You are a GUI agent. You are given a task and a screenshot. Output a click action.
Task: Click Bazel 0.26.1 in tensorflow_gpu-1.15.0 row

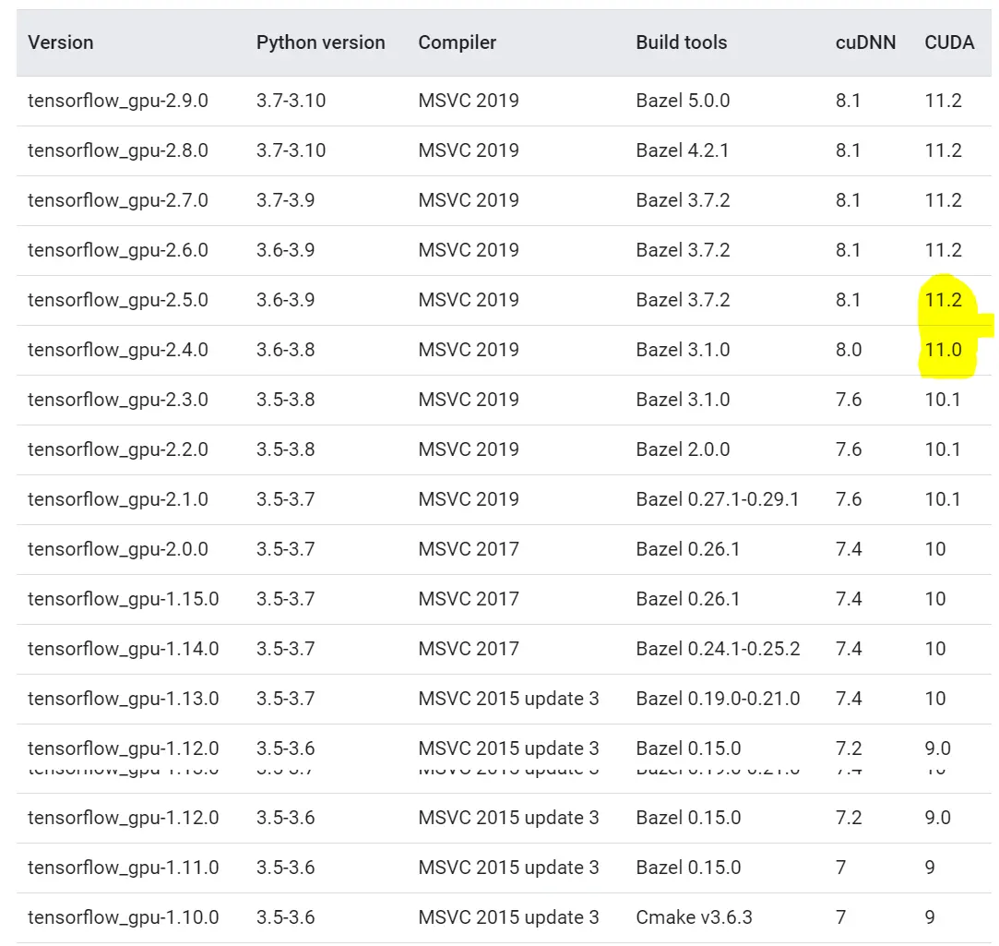coord(687,599)
